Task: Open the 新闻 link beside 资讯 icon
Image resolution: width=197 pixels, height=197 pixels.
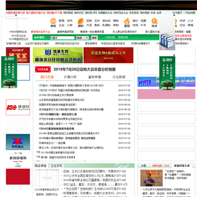Action: coord(61,21)
